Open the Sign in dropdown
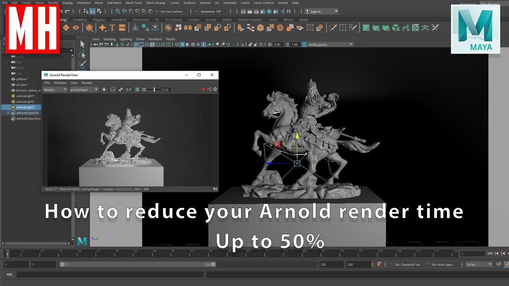The width and height of the screenshot is (509, 286). [x=322, y=12]
